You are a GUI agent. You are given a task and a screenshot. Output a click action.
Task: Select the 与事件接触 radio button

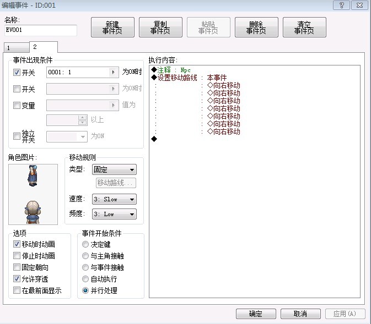tap(85, 267)
